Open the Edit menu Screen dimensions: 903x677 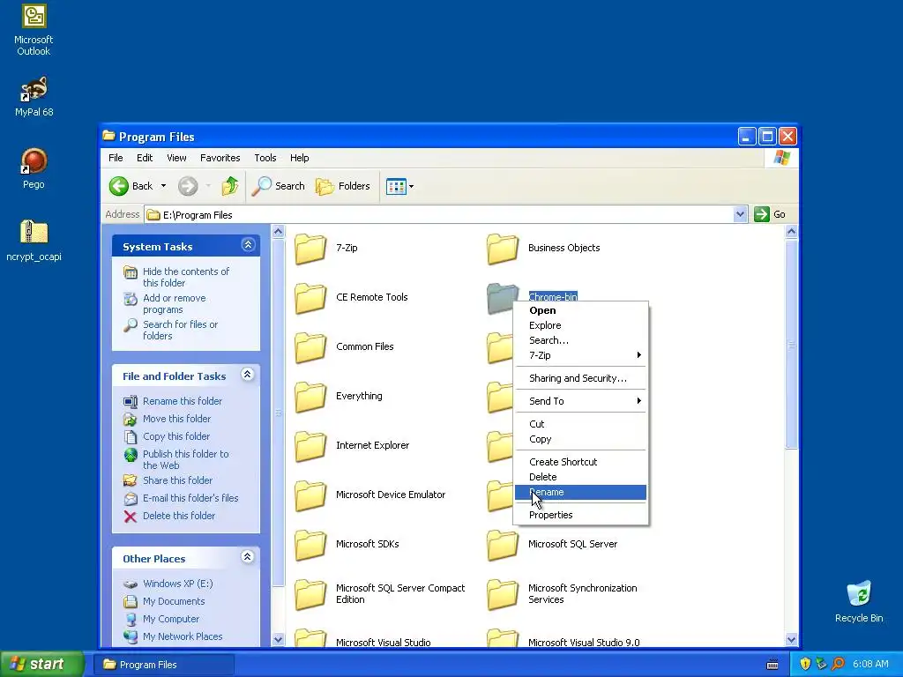coord(145,158)
